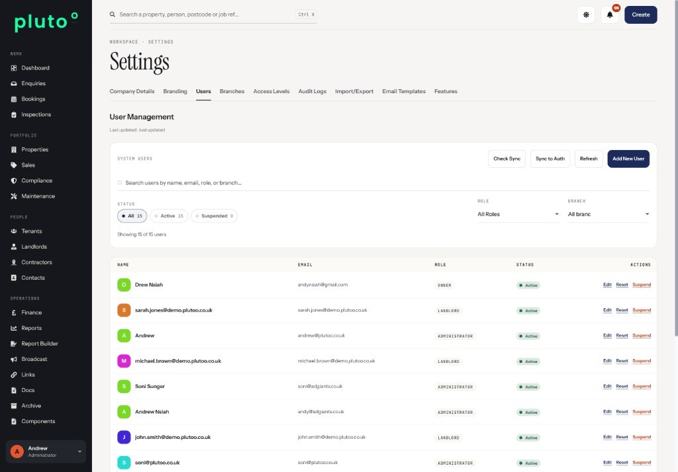Click Suspend for Drew Nsiah

(x=641, y=285)
